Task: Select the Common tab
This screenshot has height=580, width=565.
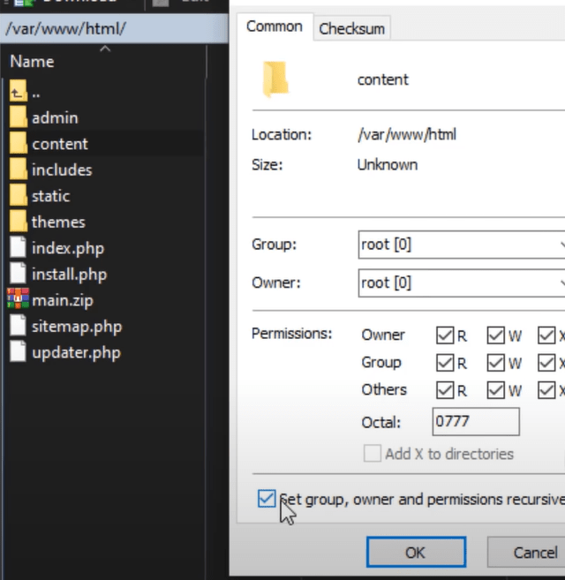Action: coord(275,26)
